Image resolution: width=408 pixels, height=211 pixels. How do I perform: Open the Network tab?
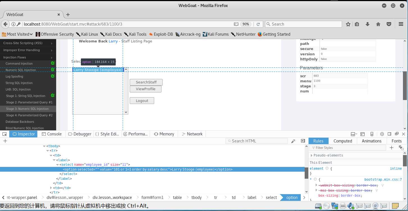pos(192,134)
